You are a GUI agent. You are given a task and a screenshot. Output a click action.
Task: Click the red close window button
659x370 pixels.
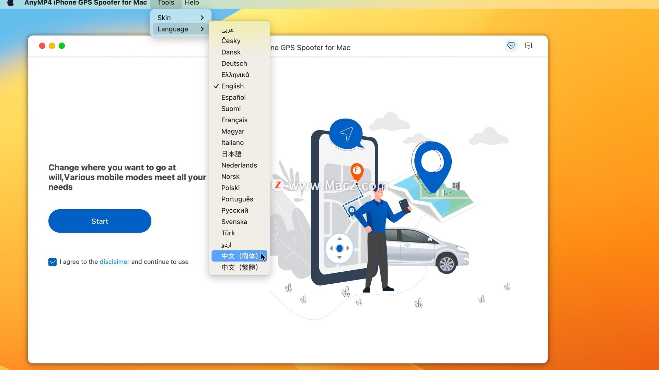pyautogui.click(x=42, y=46)
